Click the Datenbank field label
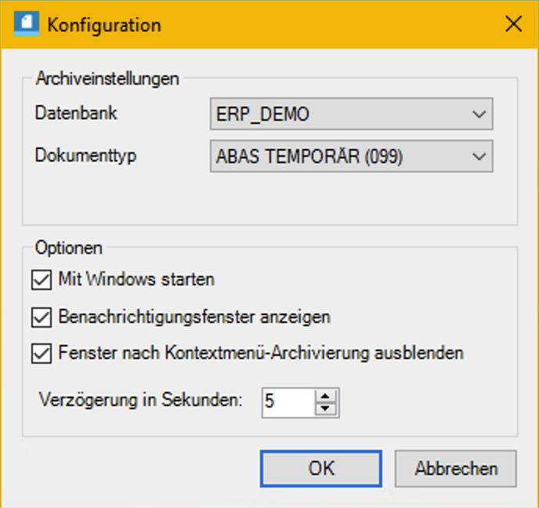Screen dimensions: 539x508 point(76,113)
